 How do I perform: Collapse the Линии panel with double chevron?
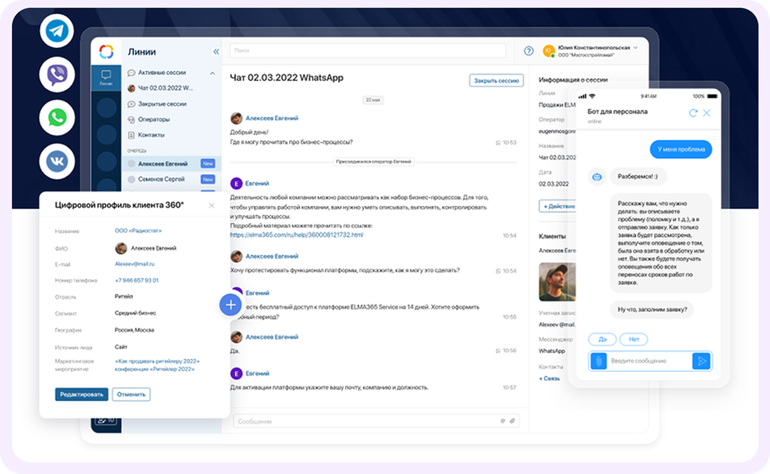point(216,51)
